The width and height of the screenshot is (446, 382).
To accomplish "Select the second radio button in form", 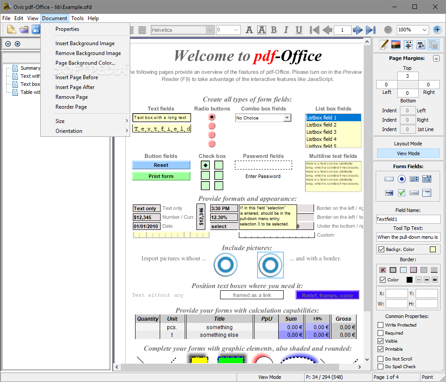I will tap(212, 126).
